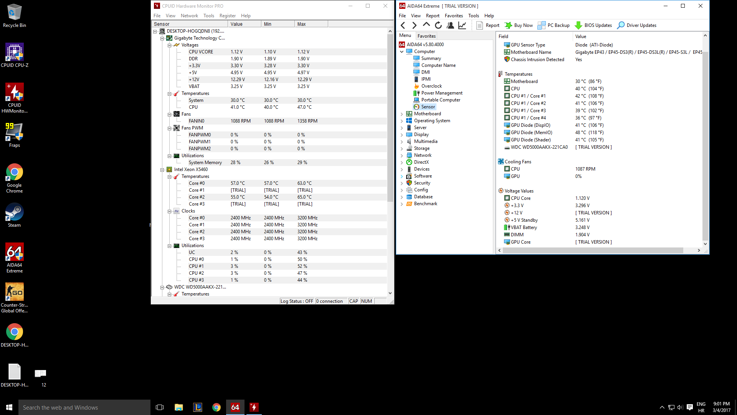Expand the Motherboard node in AIDA64 tree
This screenshot has height=415, width=737.
click(x=402, y=114)
